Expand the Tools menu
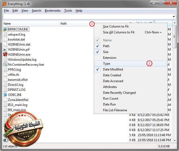179x151 pixels. click(68, 11)
